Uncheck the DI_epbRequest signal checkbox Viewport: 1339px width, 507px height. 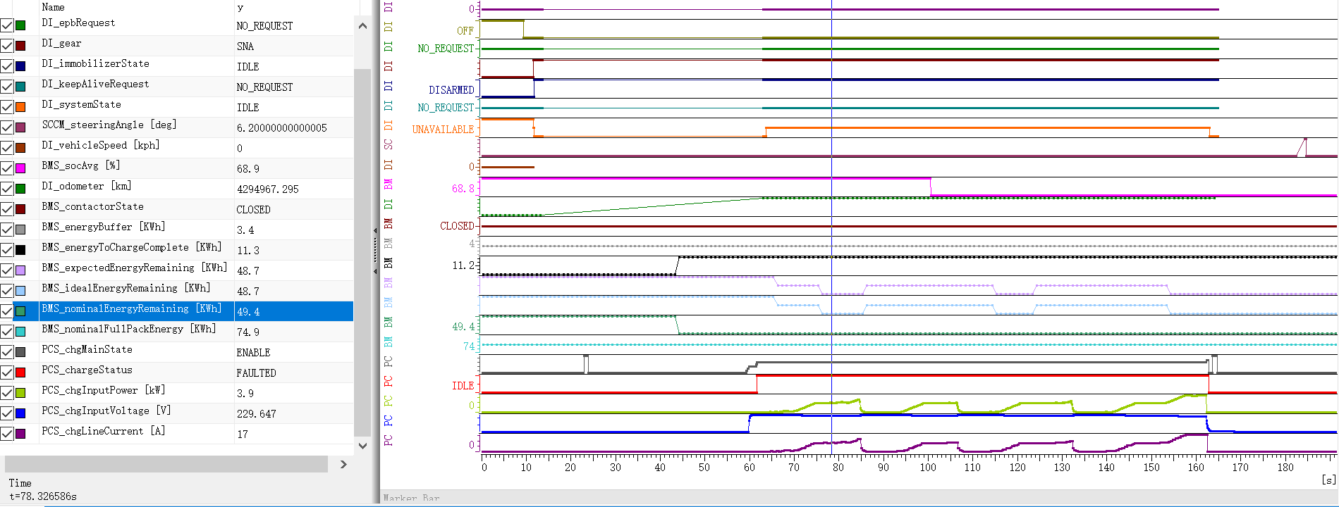coord(6,25)
